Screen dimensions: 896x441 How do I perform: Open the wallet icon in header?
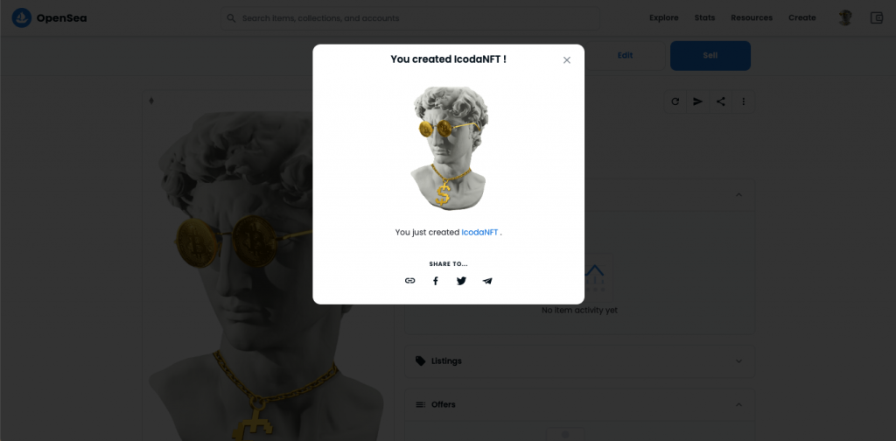877,17
